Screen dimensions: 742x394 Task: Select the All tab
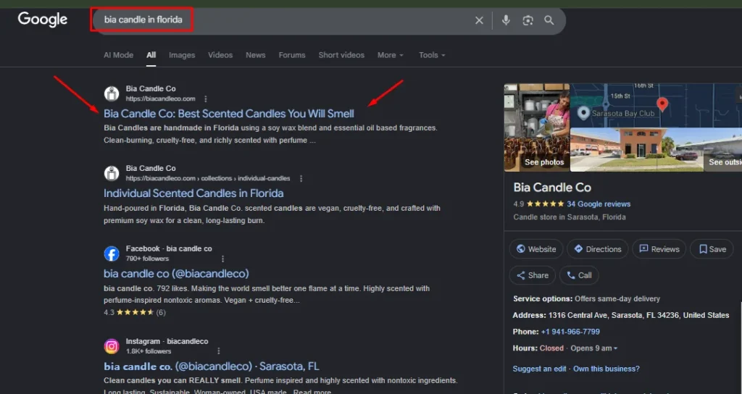[151, 55]
